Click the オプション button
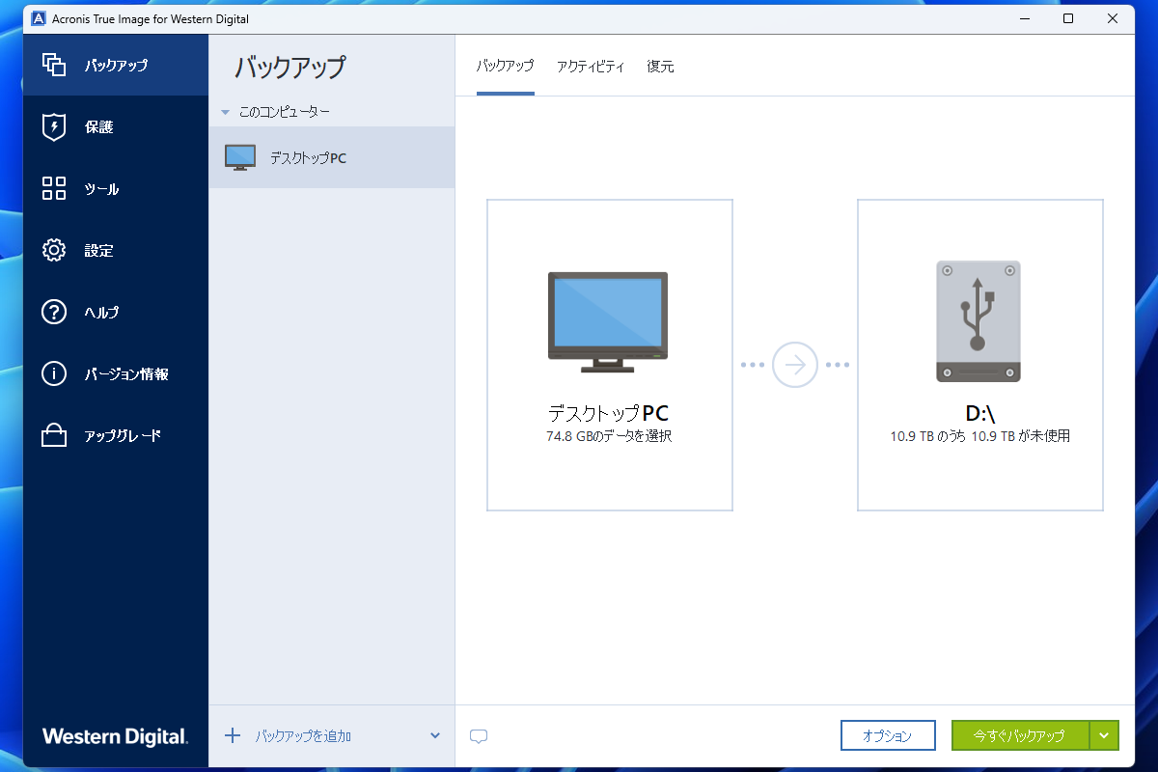The image size is (1158, 772). coord(888,734)
